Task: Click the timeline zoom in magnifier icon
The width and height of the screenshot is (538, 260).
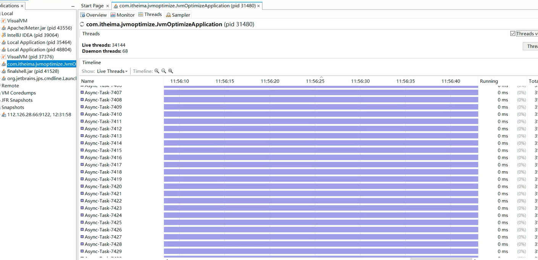Action: (157, 71)
